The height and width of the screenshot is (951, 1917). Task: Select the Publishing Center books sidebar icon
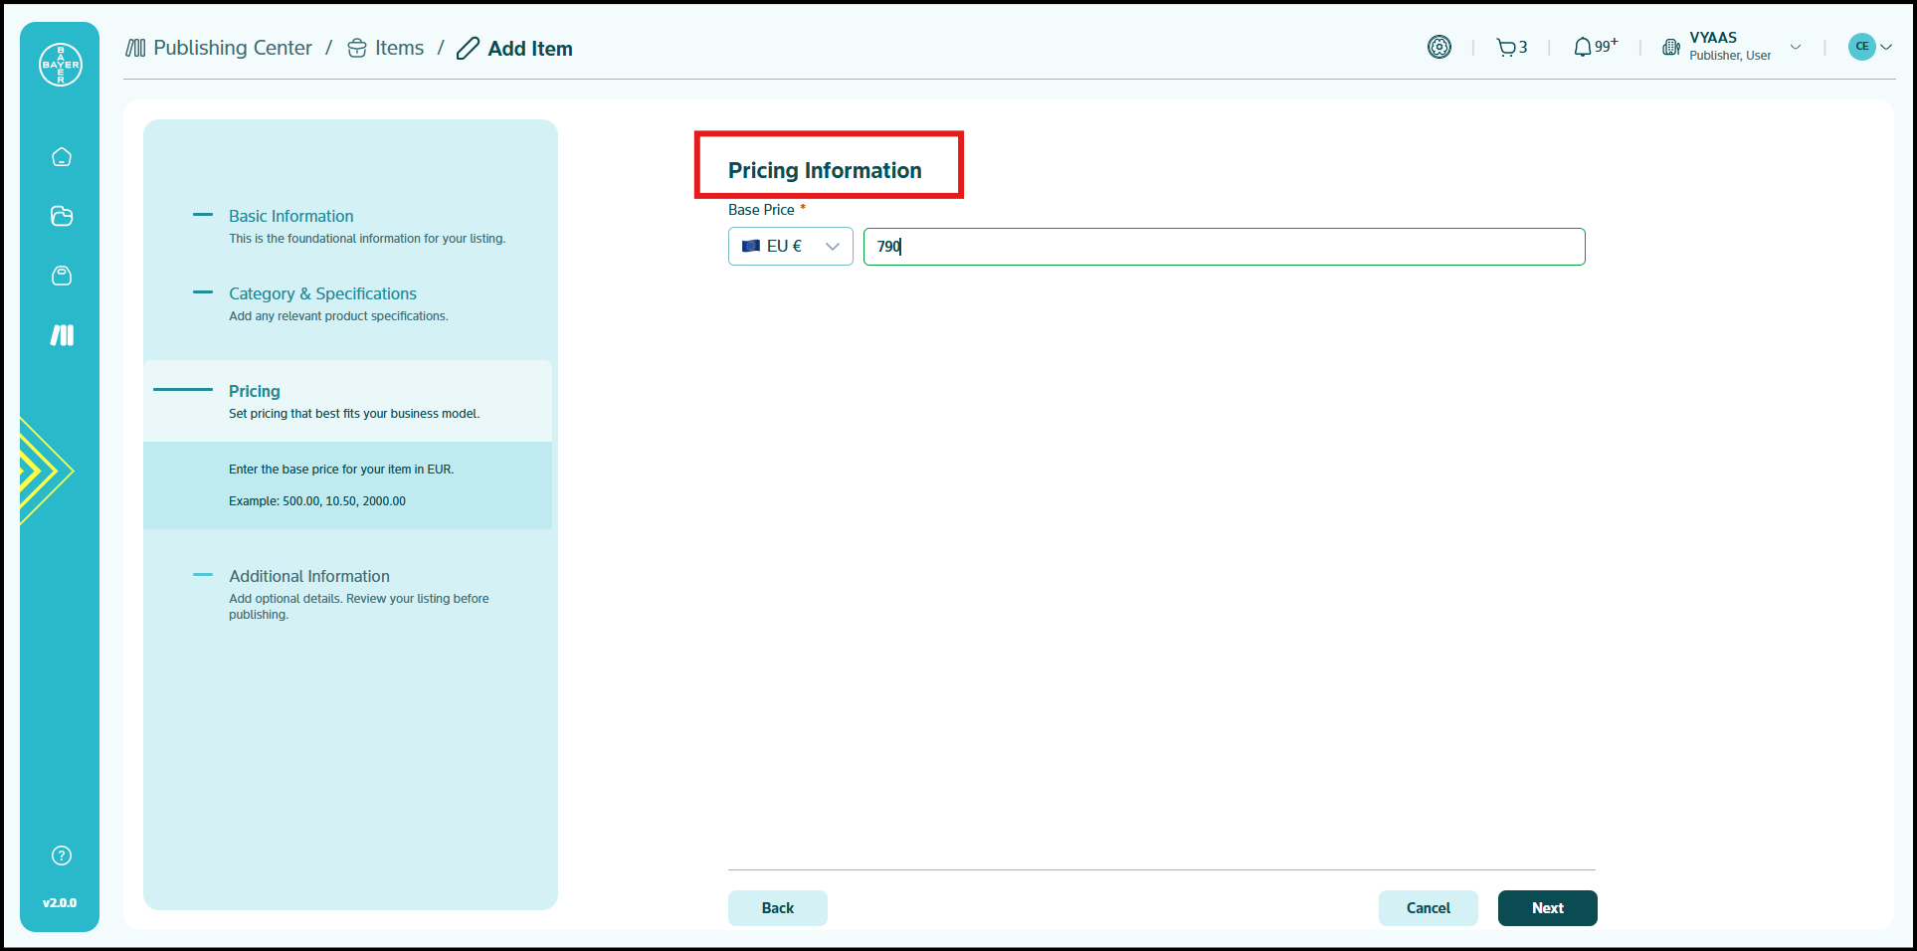(x=62, y=335)
